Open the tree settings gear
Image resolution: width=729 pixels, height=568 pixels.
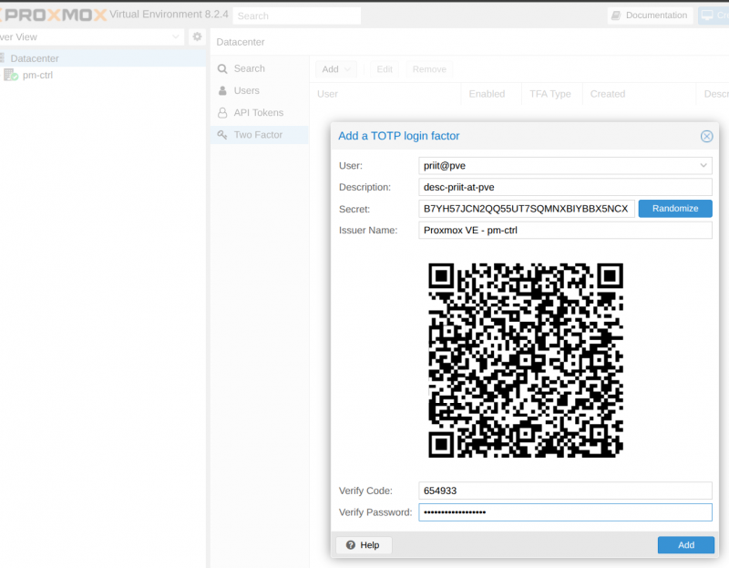click(197, 36)
